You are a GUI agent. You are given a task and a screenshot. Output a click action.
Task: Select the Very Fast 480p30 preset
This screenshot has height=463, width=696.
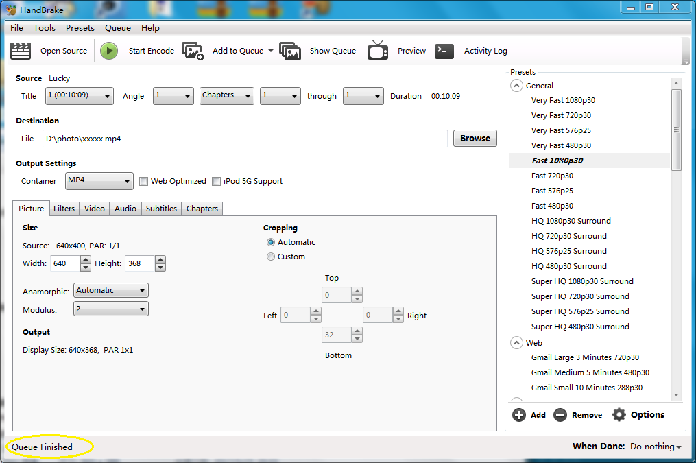point(561,145)
